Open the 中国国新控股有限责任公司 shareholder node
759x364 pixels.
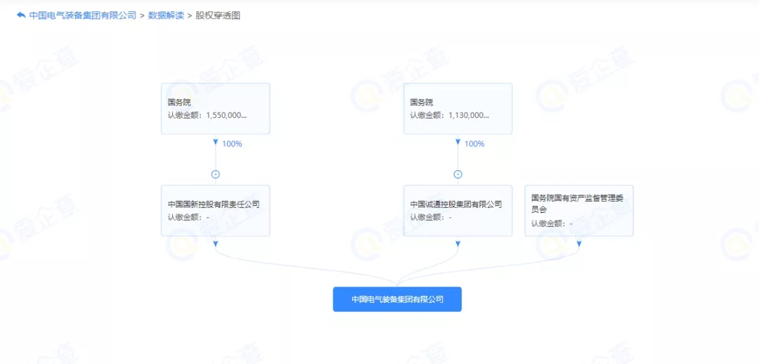pyautogui.click(x=215, y=210)
